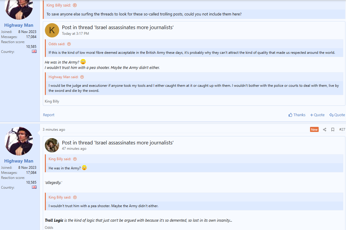Bookmark post #27 with the bookmark icon
Screen dimensions: 346x230
pos(333,130)
